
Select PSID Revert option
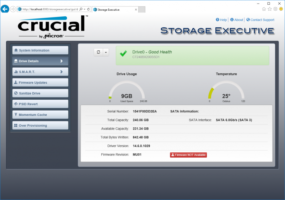pos(40,104)
